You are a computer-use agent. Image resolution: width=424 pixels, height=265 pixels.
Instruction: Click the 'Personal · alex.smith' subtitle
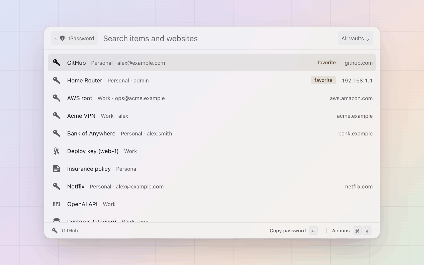(146, 133)
